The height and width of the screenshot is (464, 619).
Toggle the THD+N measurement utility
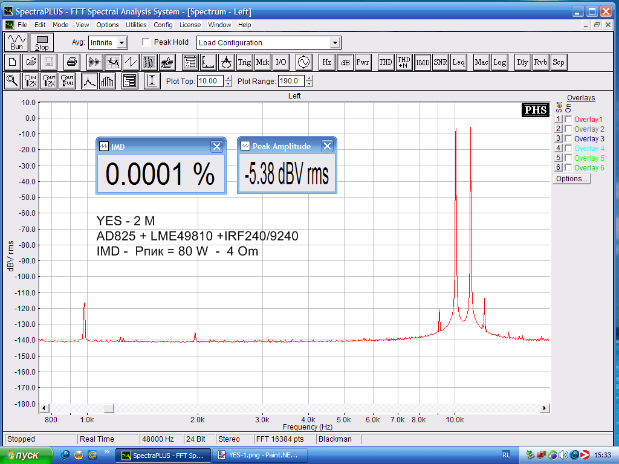404,62
